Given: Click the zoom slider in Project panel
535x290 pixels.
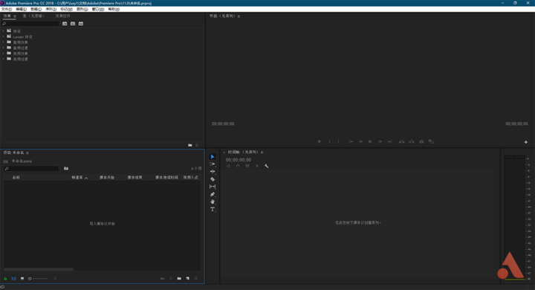Looking at the screenshot, I should (x=38, y=279).
